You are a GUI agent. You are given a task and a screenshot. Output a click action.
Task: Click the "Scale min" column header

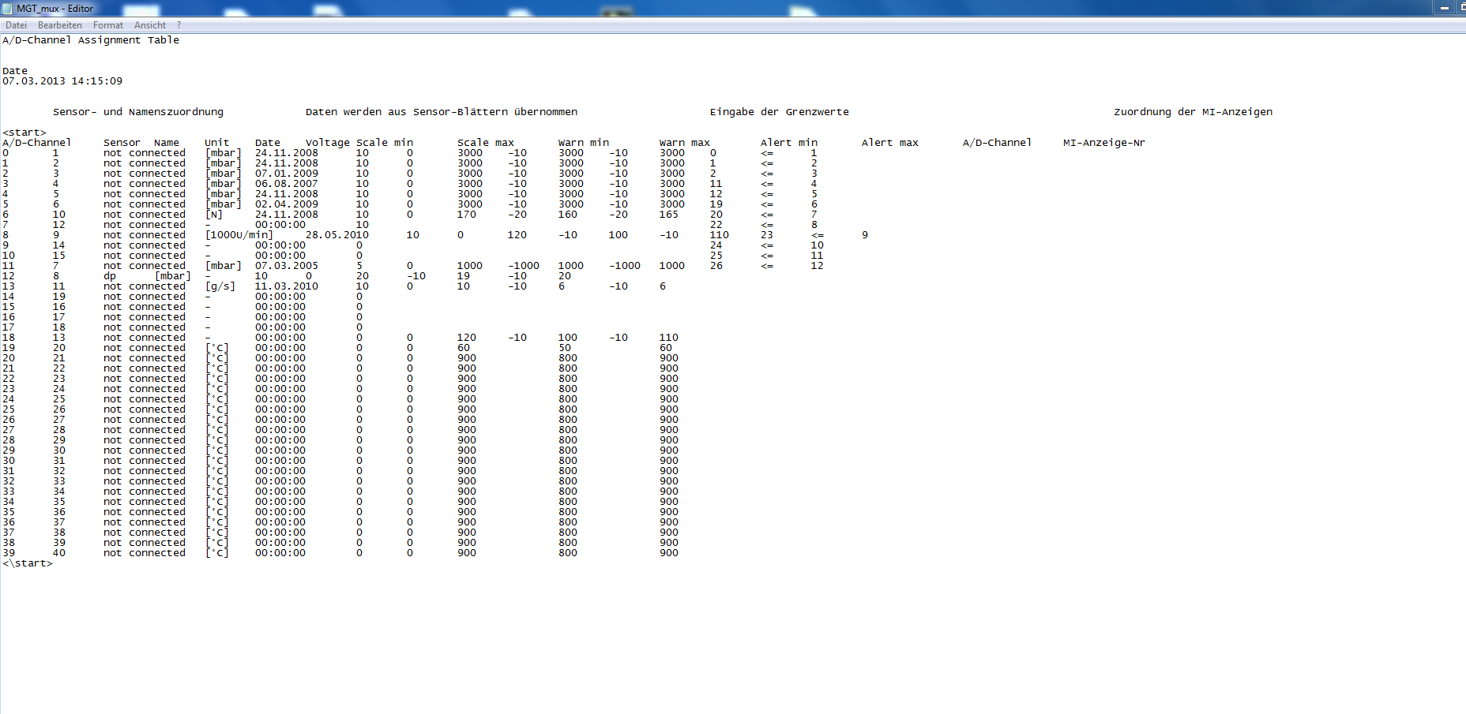[x=385, y=143]
